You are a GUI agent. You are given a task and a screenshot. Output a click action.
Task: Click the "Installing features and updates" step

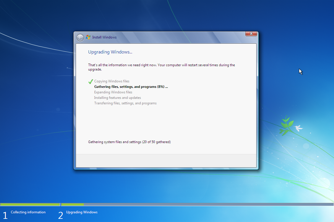(117, 98)
